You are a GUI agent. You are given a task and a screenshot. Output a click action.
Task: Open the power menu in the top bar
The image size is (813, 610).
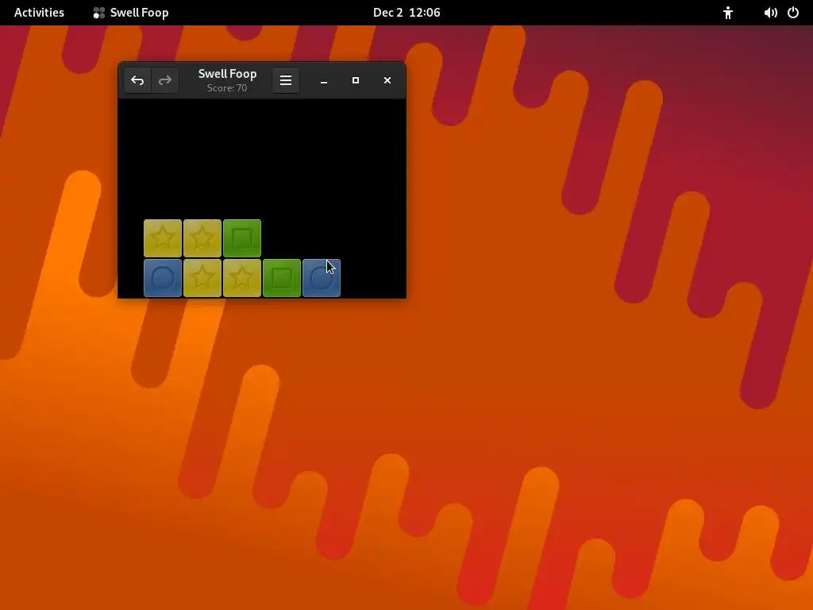[x=793, y=13]
